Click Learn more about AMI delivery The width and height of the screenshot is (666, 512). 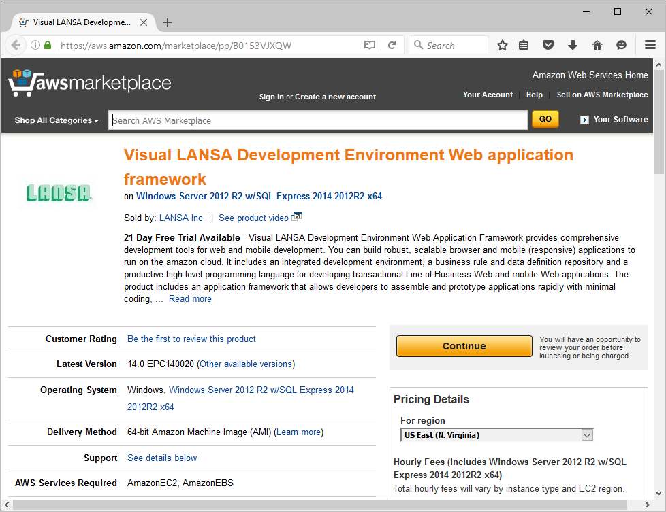[298, 432]
